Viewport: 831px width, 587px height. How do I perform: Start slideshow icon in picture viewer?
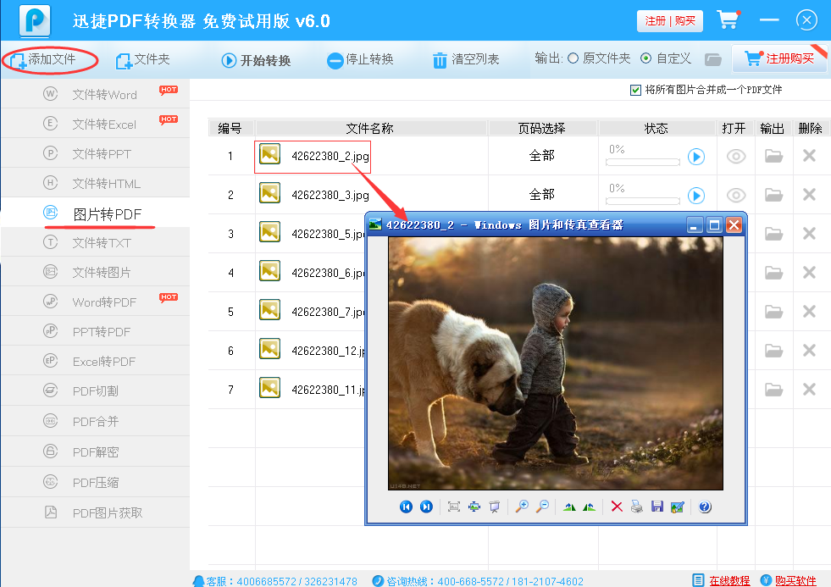tap(494, 507)
